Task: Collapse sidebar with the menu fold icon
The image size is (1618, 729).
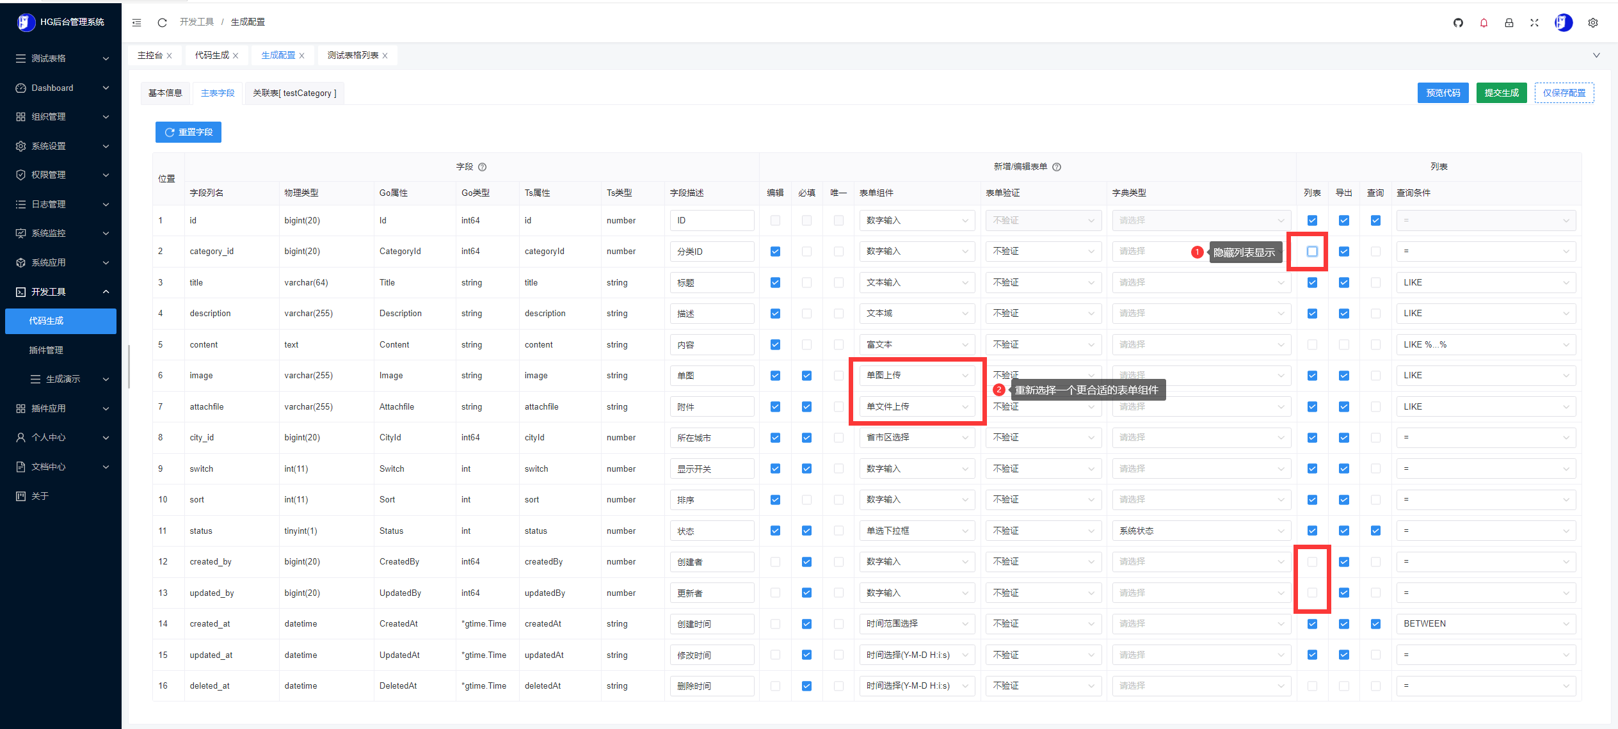Action: 136,23
